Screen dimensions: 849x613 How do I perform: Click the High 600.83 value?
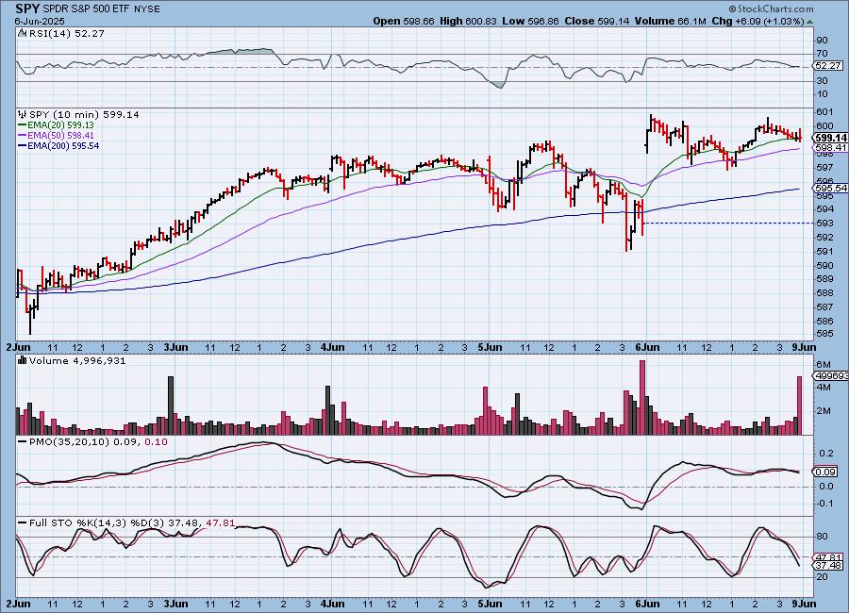pos(468,21)
